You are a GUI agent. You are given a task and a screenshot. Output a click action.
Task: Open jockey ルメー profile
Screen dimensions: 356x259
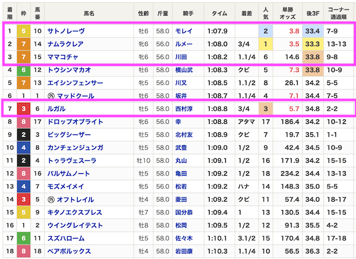click(x=184, y=44)
